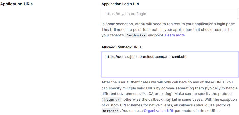Click the Allowed Callback URLs label
The width and height of the screenshot is (239, 115).
point(122,47)
